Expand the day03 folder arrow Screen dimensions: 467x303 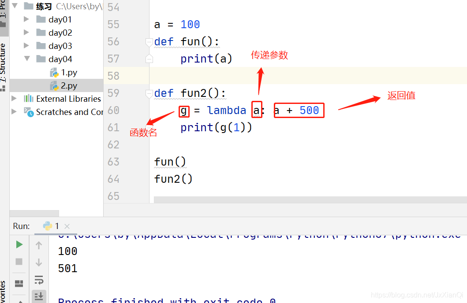(x=26, y=45)
